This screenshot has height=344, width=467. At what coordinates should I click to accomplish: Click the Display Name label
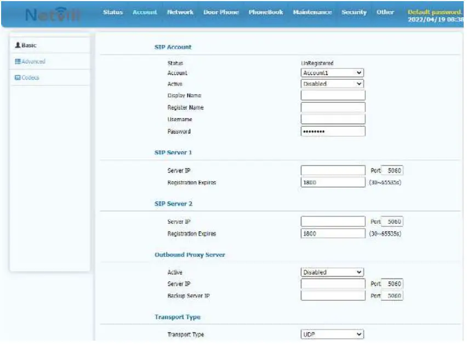pos(184,95)
